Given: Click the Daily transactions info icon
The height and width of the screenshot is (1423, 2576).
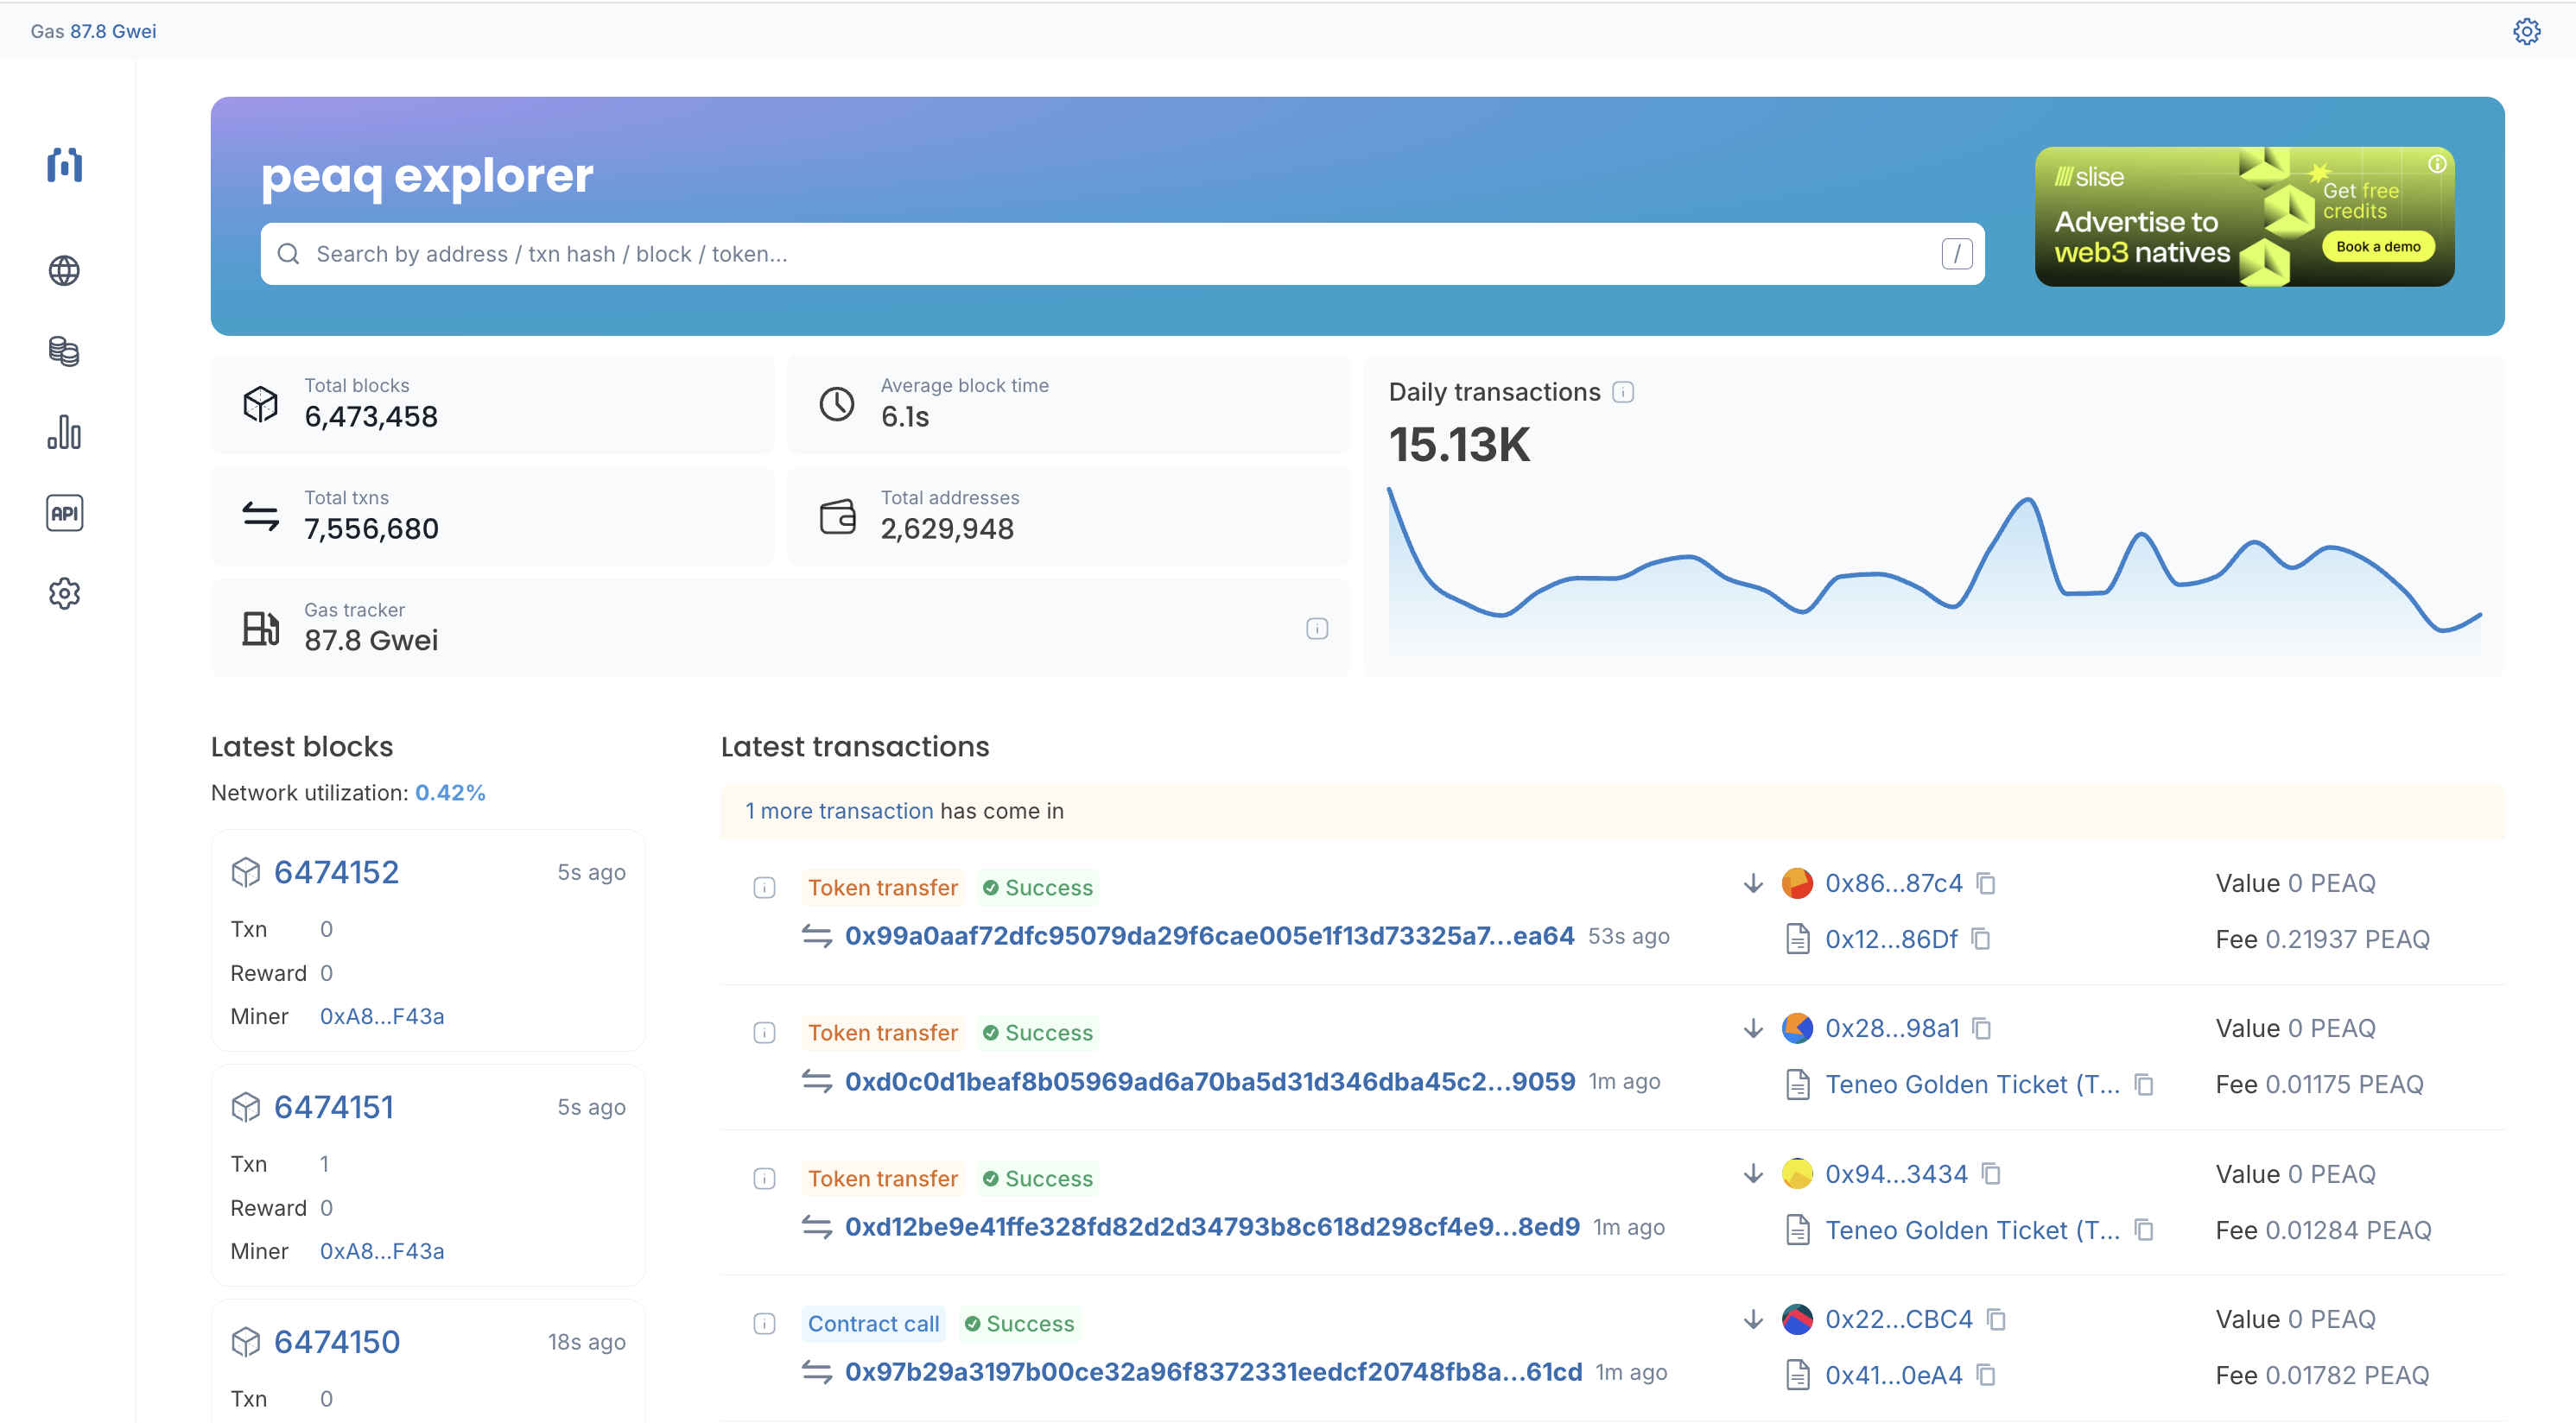Looking at the screenshot, I should point(1623,393).
